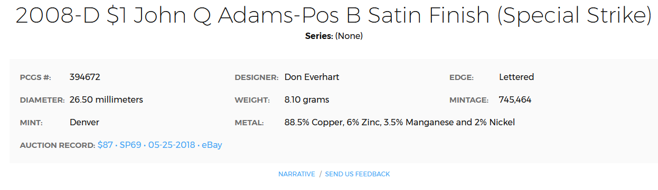This screenshot has width=658, height=190.
Task: Click the Don Everhart designer name
Action: (312, 77)
